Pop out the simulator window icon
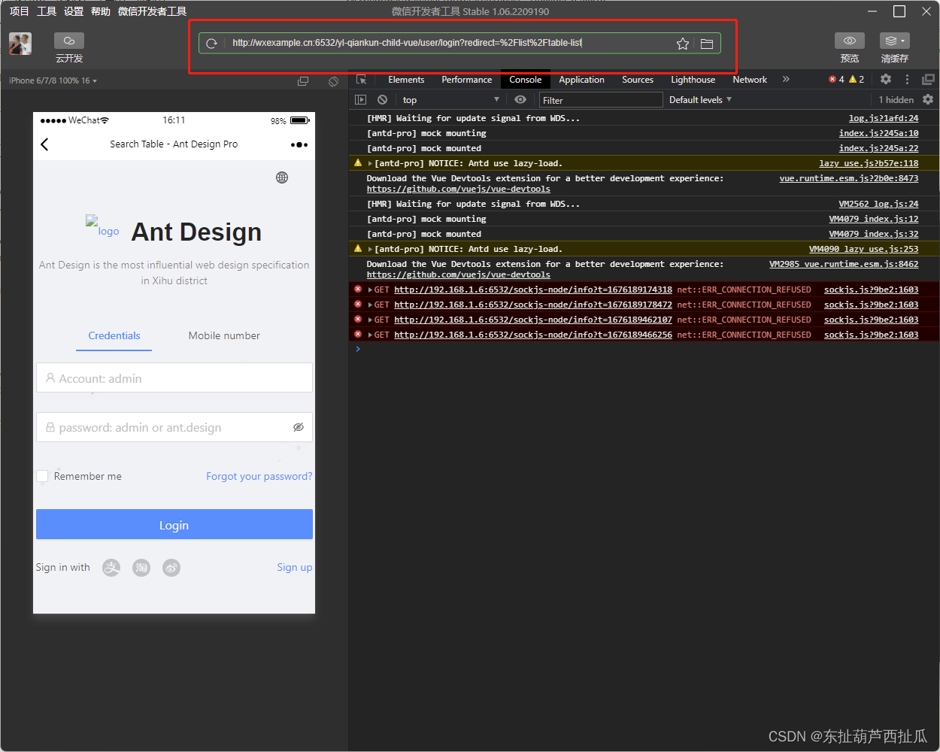This screenshot has width=940, height=752. point(303,80)
